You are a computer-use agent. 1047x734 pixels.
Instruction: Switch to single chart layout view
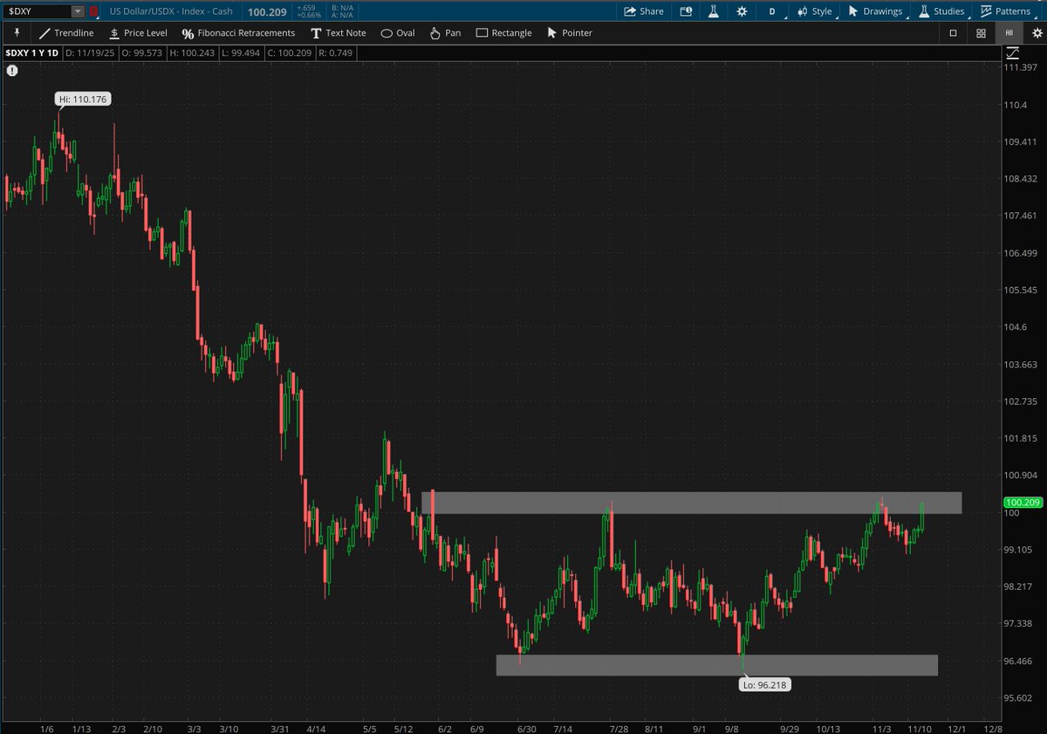(953, 33)
